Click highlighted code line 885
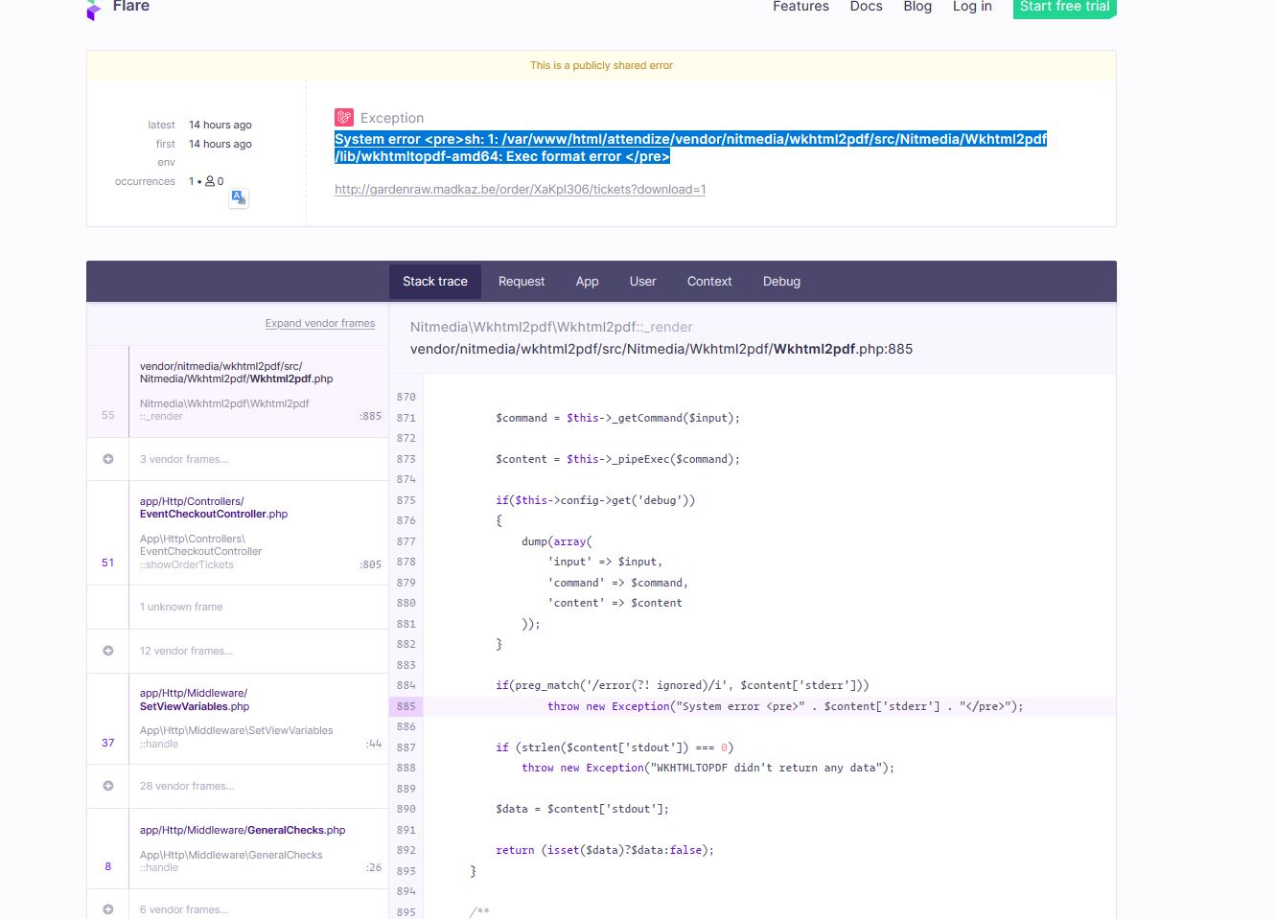This screenshot has width=1276, height=919. tap(753, 706)
